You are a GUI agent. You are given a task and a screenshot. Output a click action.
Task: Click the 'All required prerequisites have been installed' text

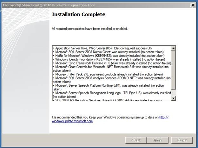(x=90, y=29)
